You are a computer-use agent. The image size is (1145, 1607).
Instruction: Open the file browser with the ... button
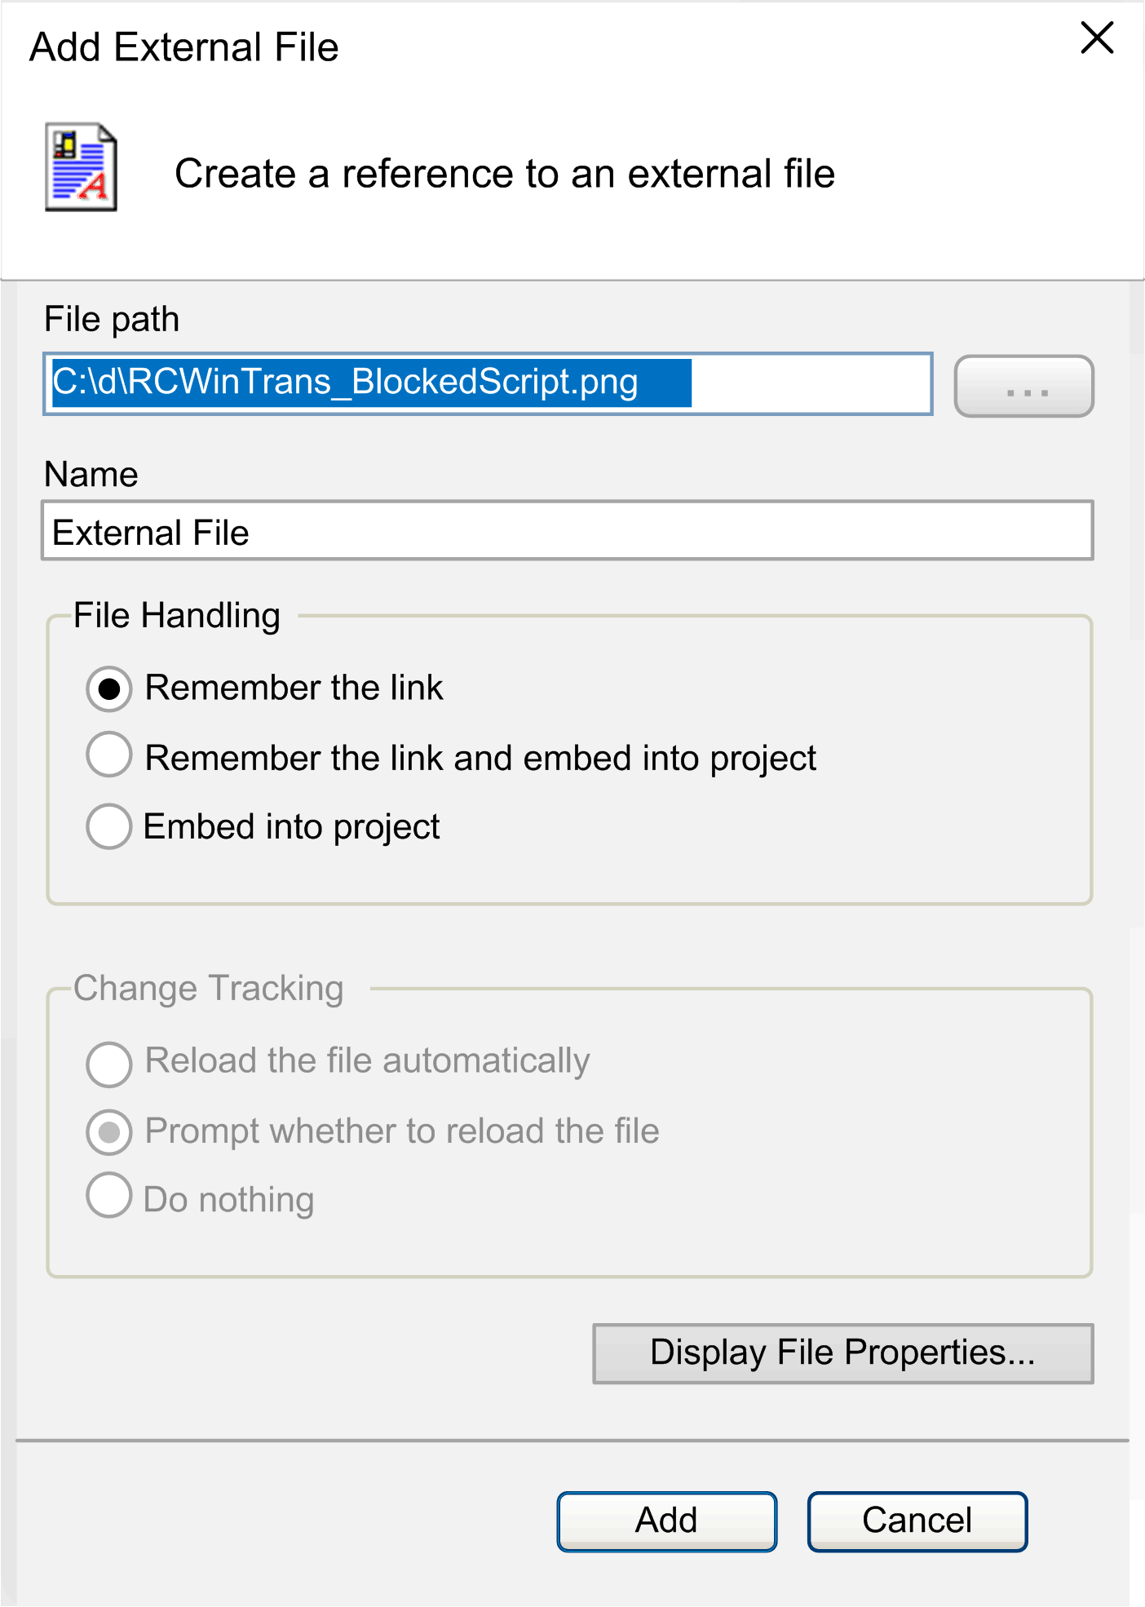pos(1023,387)
